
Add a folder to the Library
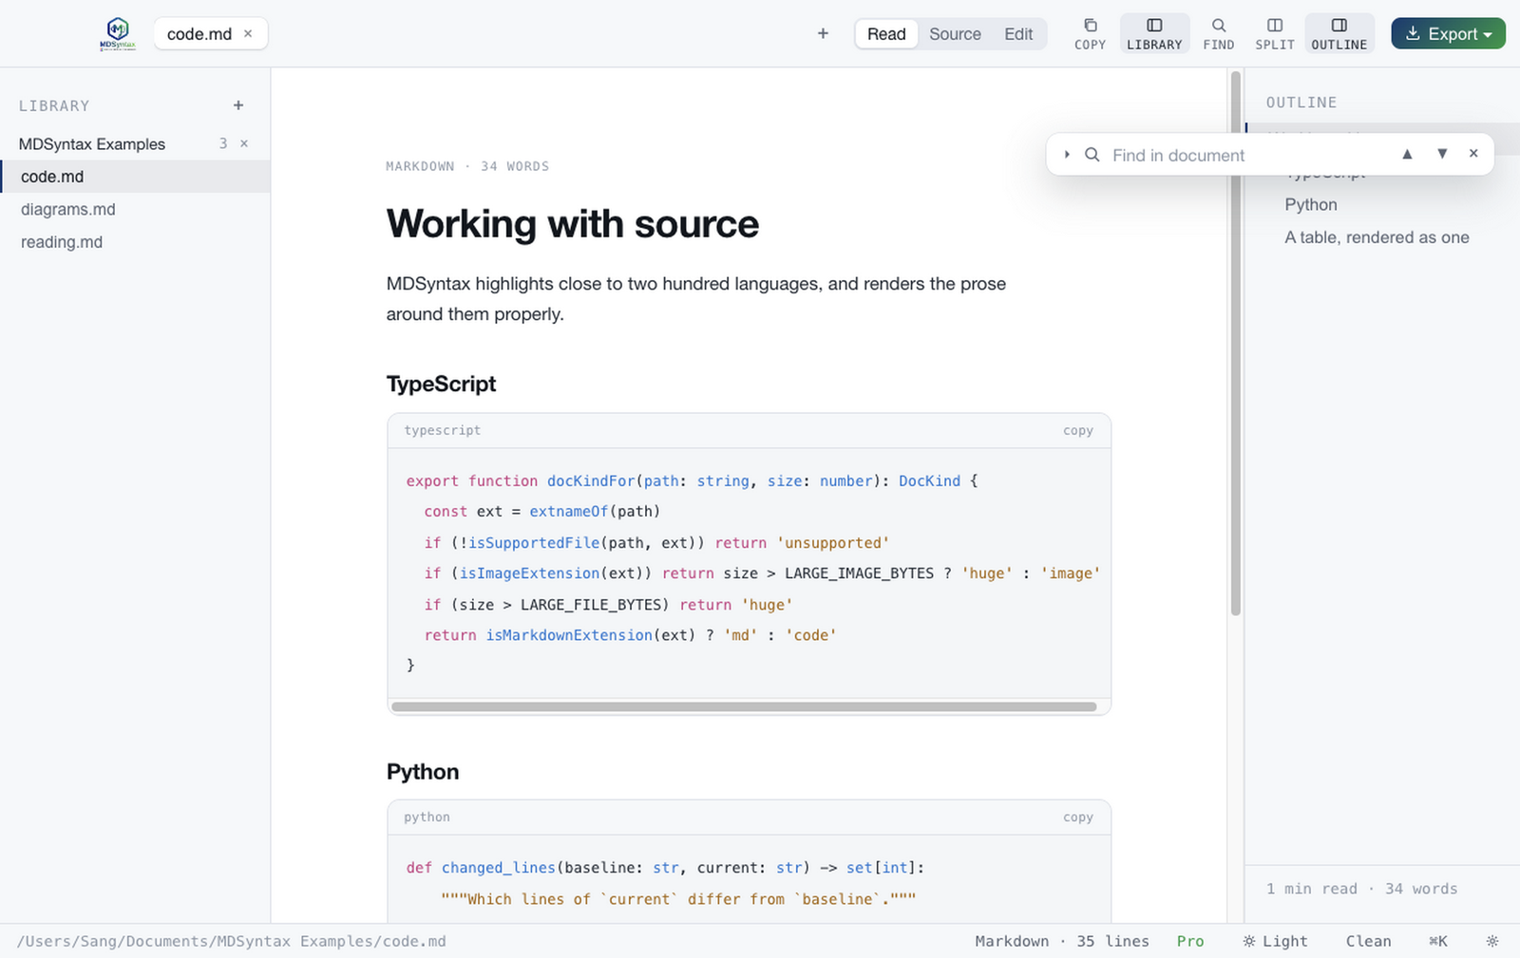tap(238, 105)
